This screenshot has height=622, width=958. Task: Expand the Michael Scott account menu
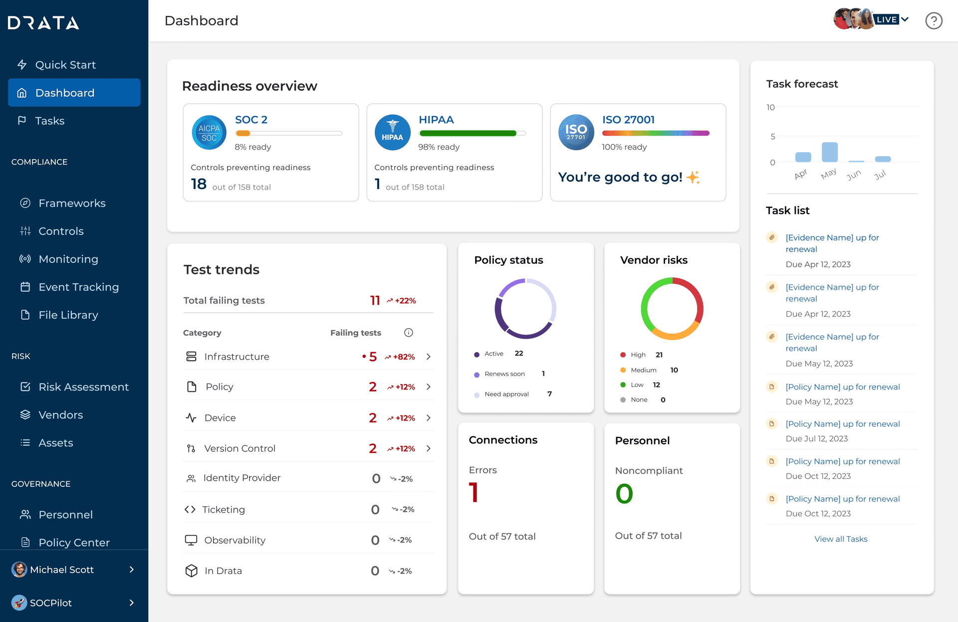point(74,569)
